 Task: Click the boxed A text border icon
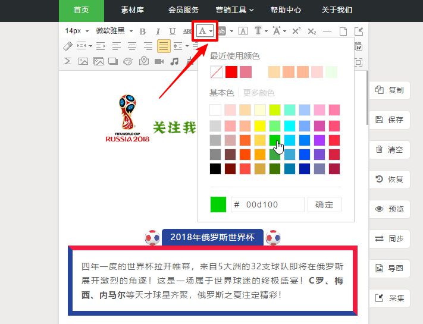coord(243,32)
